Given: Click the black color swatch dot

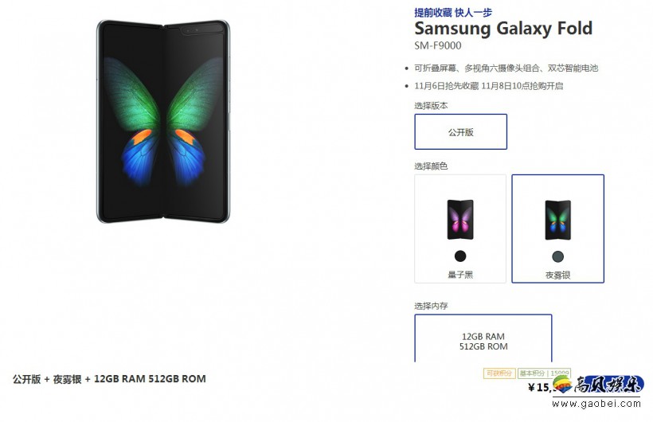Looking at the screenshot, I should [x=460, y=256].
